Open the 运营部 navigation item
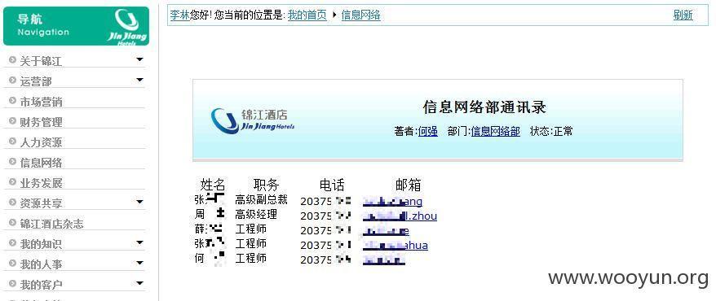The width and height of the screenshot is (716, 301). 36,81
